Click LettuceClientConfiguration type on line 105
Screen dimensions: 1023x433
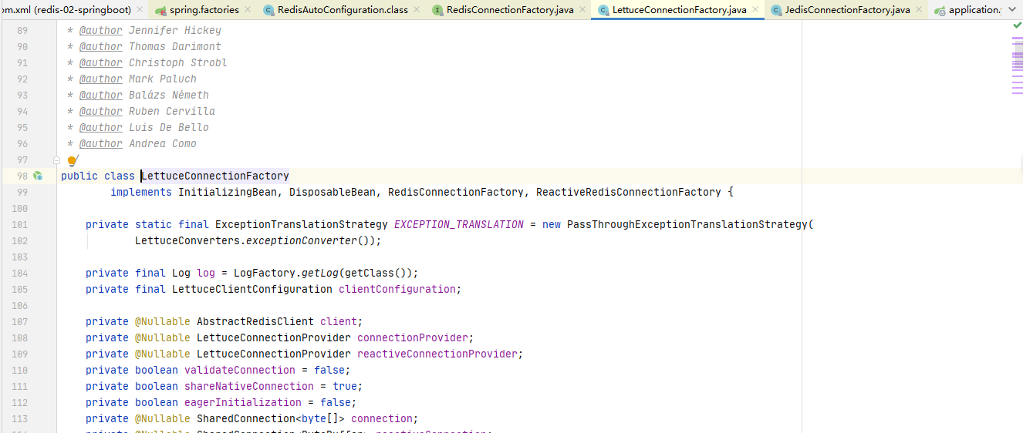(252, 289)
